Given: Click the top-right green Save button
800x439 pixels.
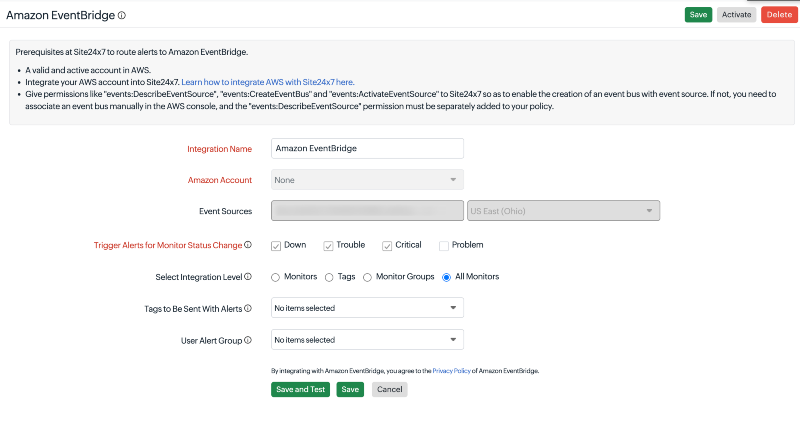Looking at the screenshot, I should (x=698, y=15).
